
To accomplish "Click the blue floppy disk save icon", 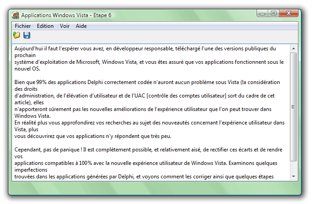I will pyautogui.click(x=27, y=35).
